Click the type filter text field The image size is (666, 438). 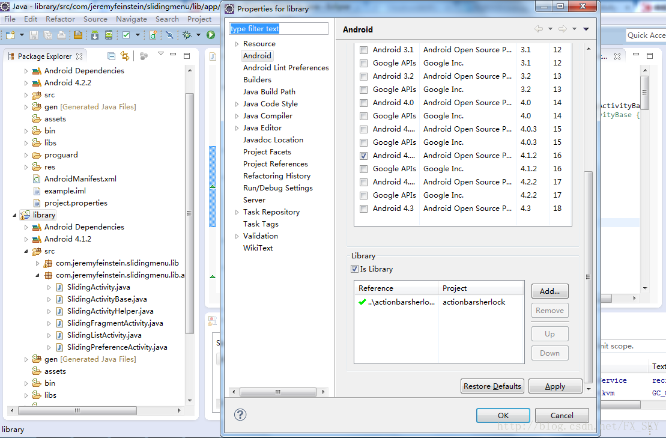coord(278,28)
